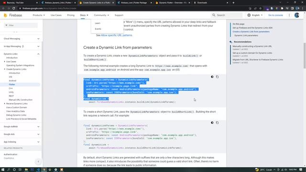Open Pricing nav item
Viewport: 306px width, 172px height.
tap(71, 15)
